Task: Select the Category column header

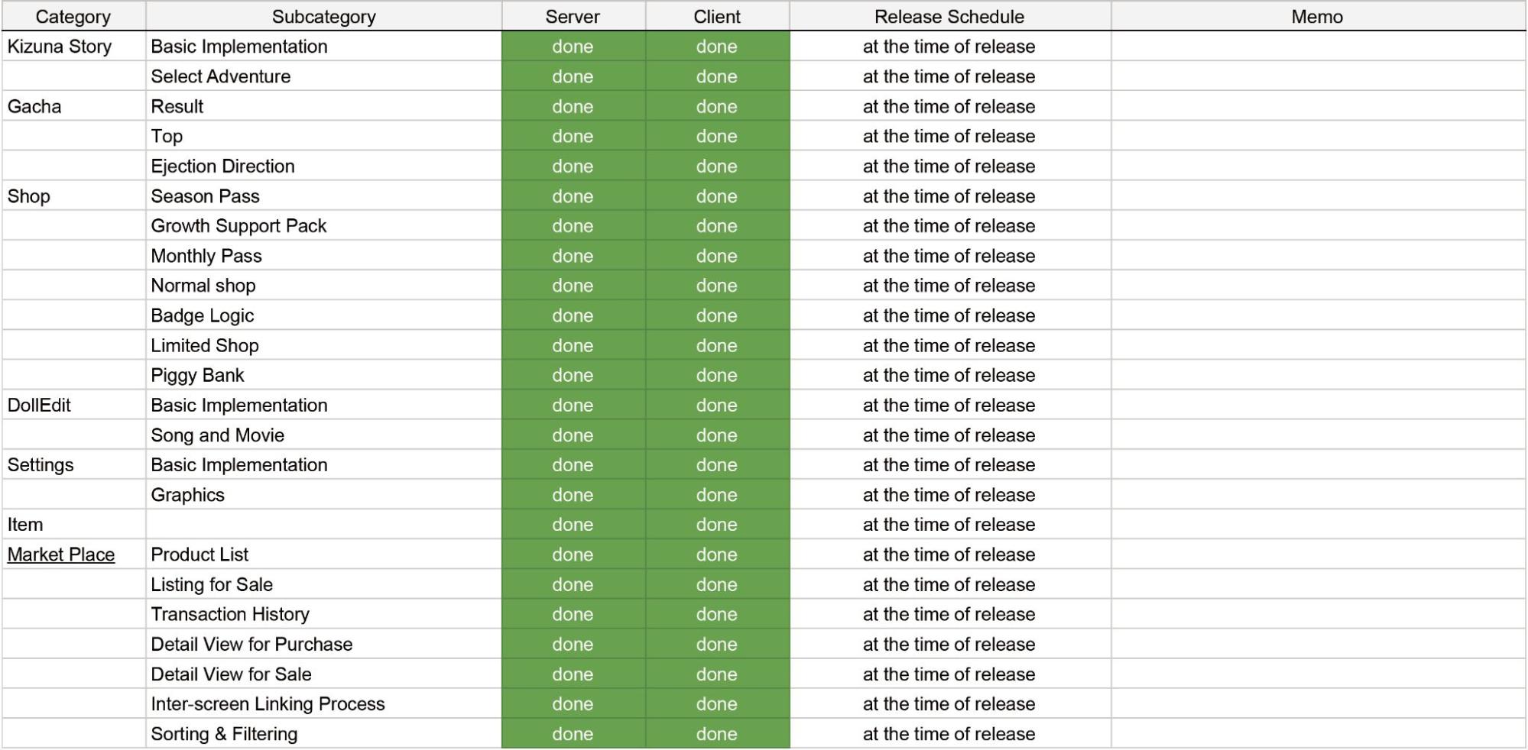Action: (73, 16)
